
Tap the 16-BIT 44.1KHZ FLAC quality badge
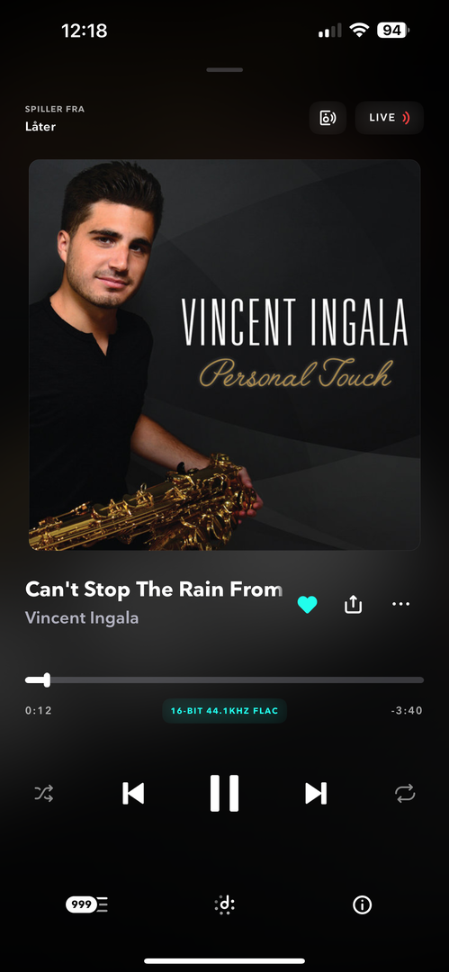[x=225, y=711]
